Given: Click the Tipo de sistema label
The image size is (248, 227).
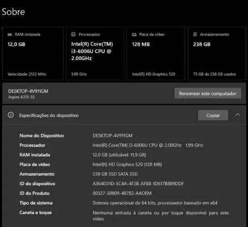Looking at the screenshot, I should point(36,203).
